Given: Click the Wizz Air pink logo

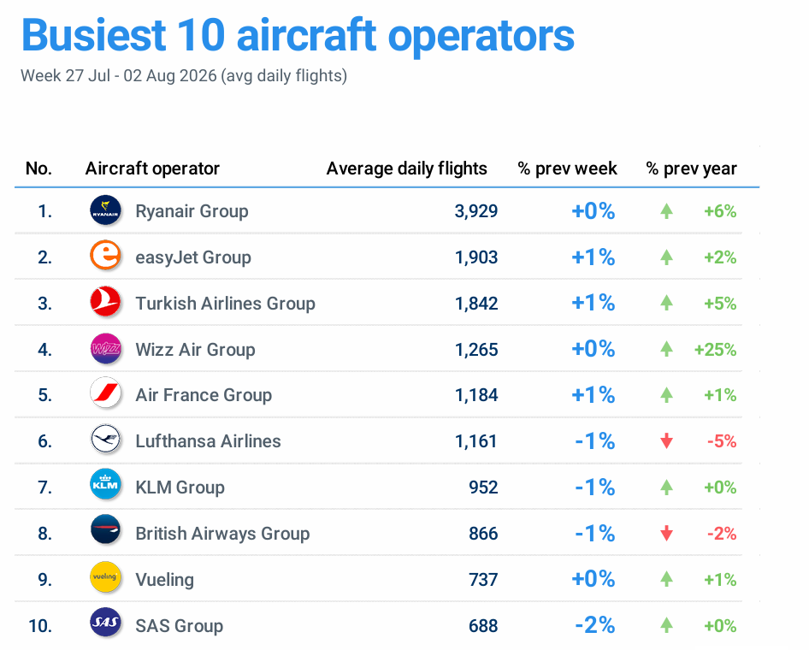Looking at the screenshot, I should (106, 348).
